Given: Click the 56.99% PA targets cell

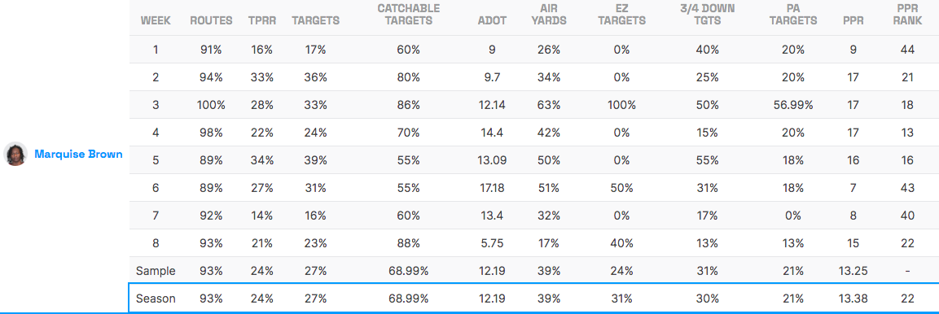Looking at the screenshot, I should [x=793, y=105].
